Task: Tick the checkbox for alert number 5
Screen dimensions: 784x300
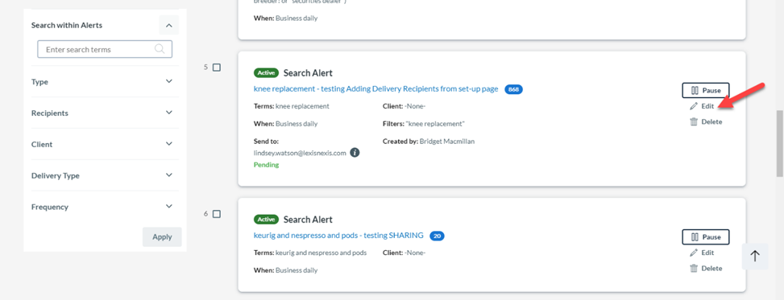Action: pyautogui.click(x=217, y=68)
